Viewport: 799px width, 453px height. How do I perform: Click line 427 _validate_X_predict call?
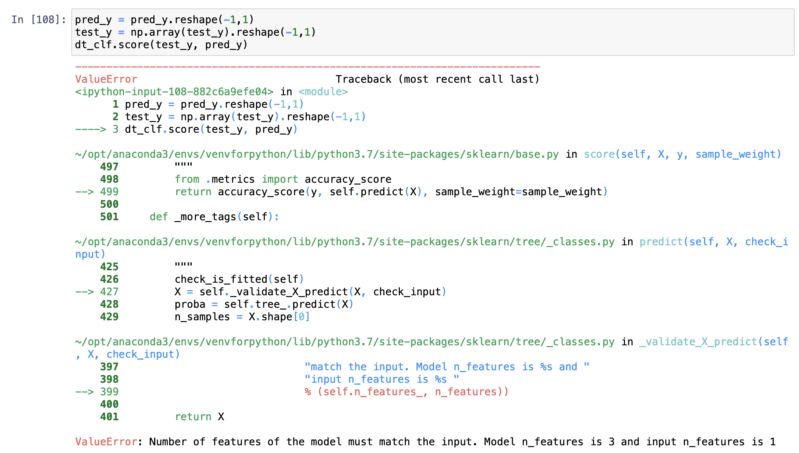[310, 292]
